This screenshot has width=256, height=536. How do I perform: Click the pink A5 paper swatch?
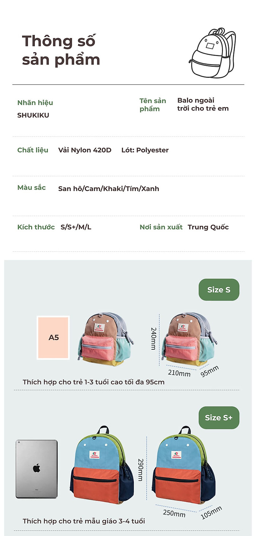tap(53, 337)
